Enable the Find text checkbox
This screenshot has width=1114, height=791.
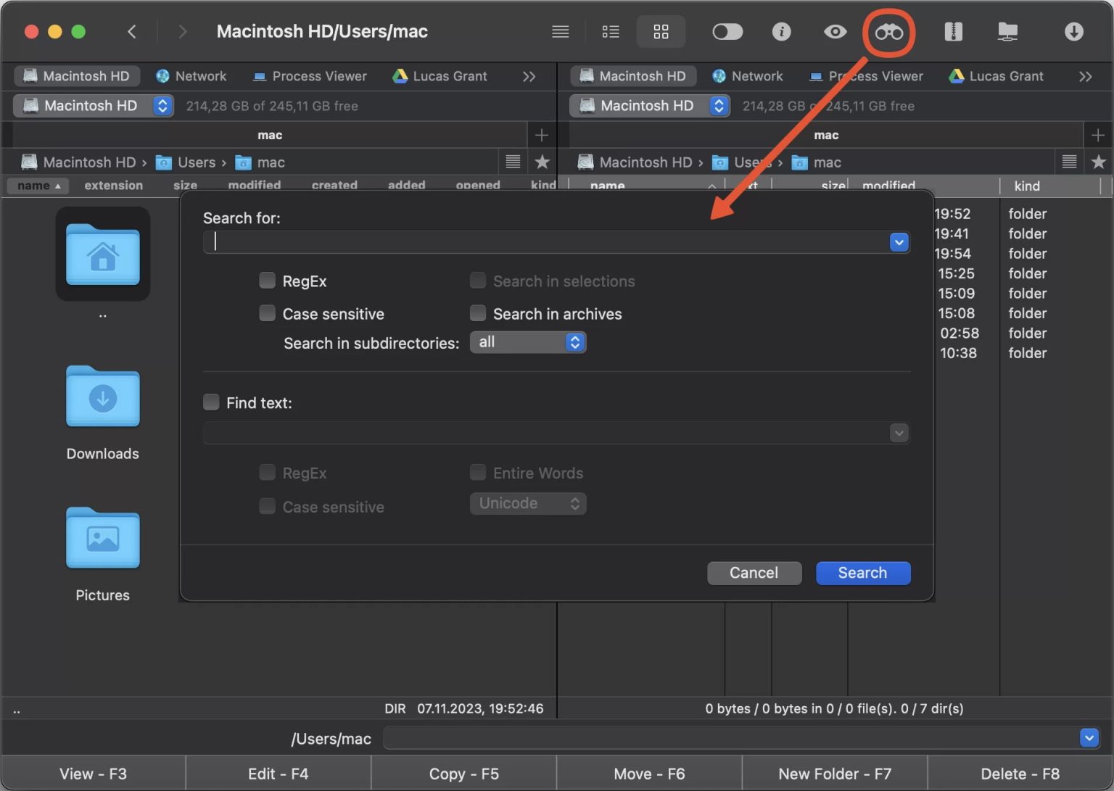pyautogui.click(x=210, y=402)
